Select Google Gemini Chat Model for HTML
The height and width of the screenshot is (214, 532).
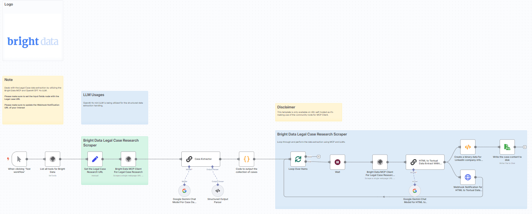[415, 191]
